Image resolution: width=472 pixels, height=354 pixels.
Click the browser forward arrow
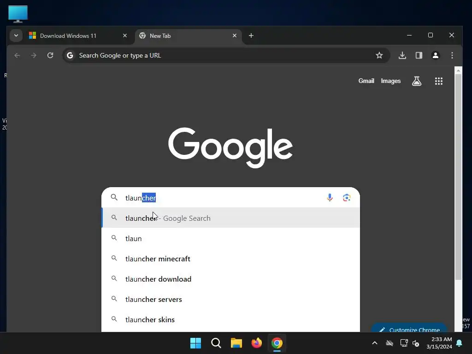pyautogui.click(x=34, y=55)
